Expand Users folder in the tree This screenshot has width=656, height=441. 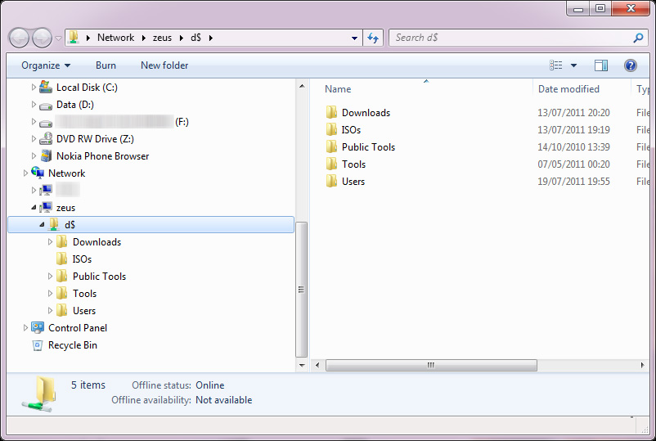pyautogui.click(x=50, y=310)
